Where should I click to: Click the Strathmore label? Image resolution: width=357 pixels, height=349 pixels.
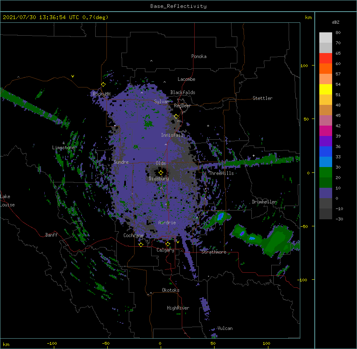point(214,252)
